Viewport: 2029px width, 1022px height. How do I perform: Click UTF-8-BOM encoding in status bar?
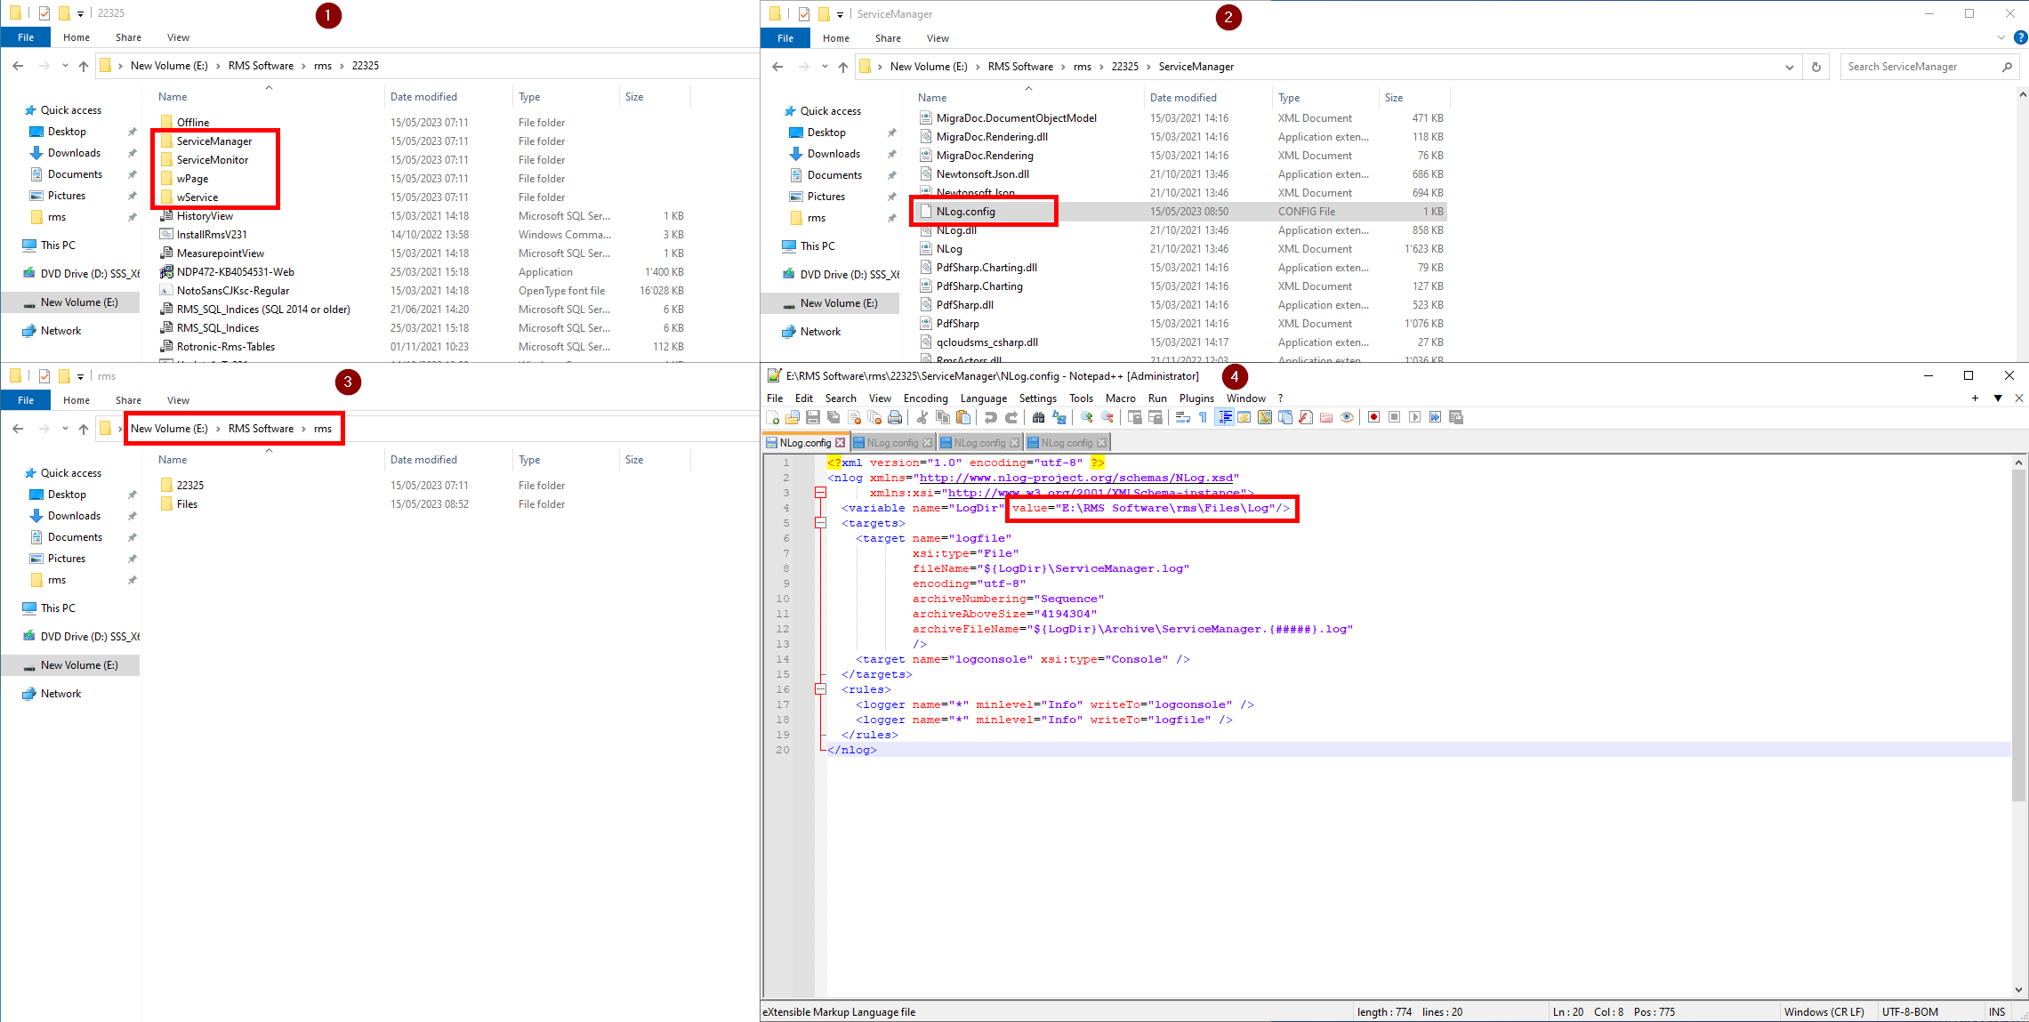1910,1011
